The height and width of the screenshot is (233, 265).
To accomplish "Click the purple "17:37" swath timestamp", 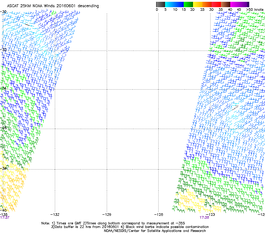I will 5,218.
